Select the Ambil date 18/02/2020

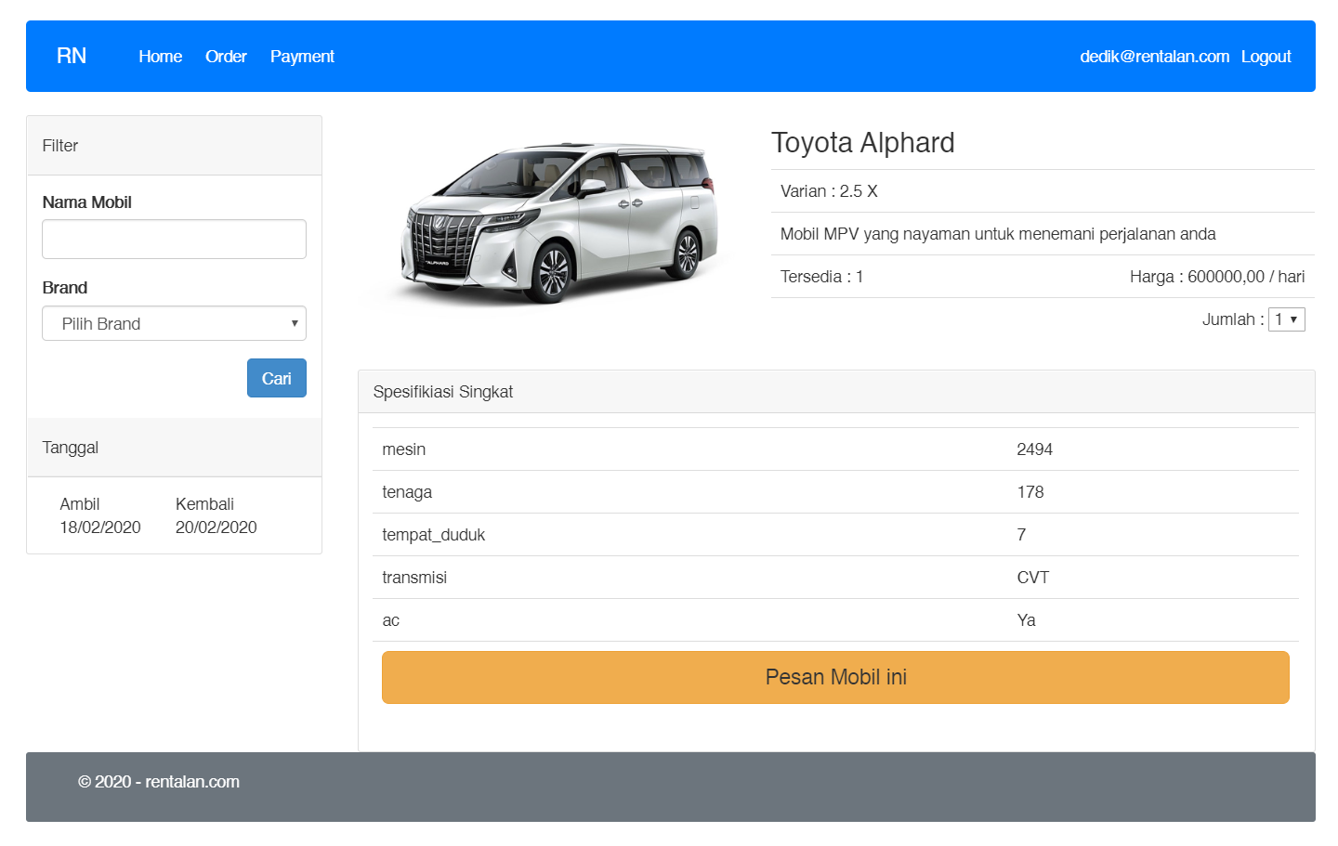(100, 527)
